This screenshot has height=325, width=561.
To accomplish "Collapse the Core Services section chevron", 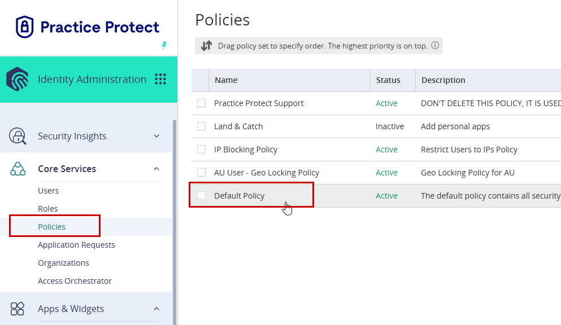I will pyautogui.click(x=156, y=169).
